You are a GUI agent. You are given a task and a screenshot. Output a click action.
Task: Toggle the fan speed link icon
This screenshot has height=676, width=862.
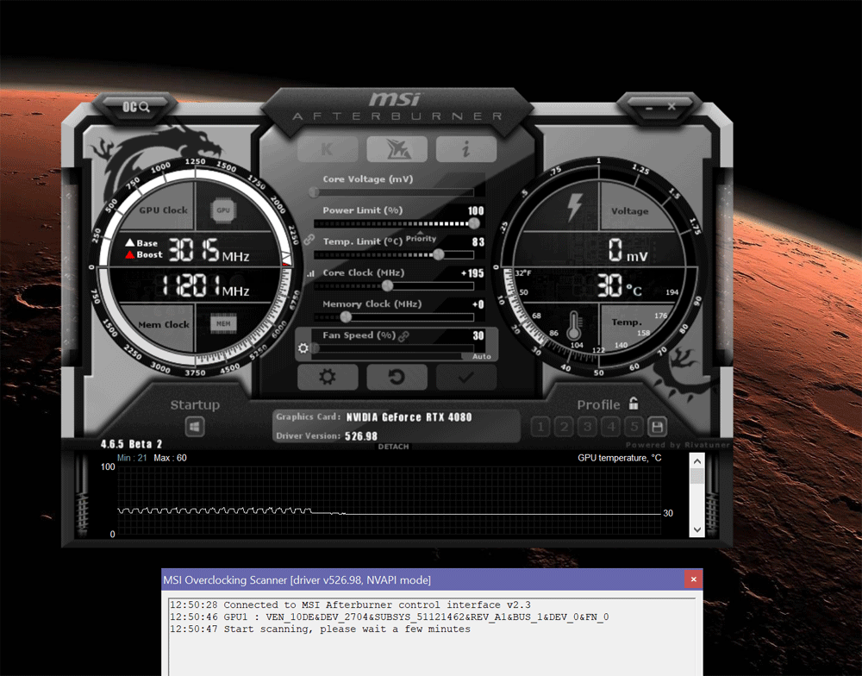coord(404,335)
